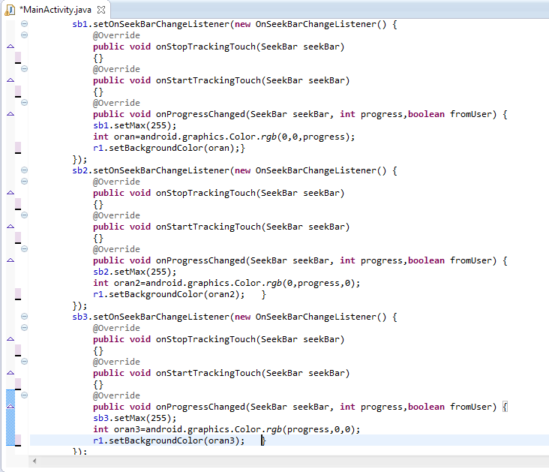This screenshot has width=549, height=472.
Task: Click override marker beside sb2 onProgressChanged
Action: pos(10,260)
